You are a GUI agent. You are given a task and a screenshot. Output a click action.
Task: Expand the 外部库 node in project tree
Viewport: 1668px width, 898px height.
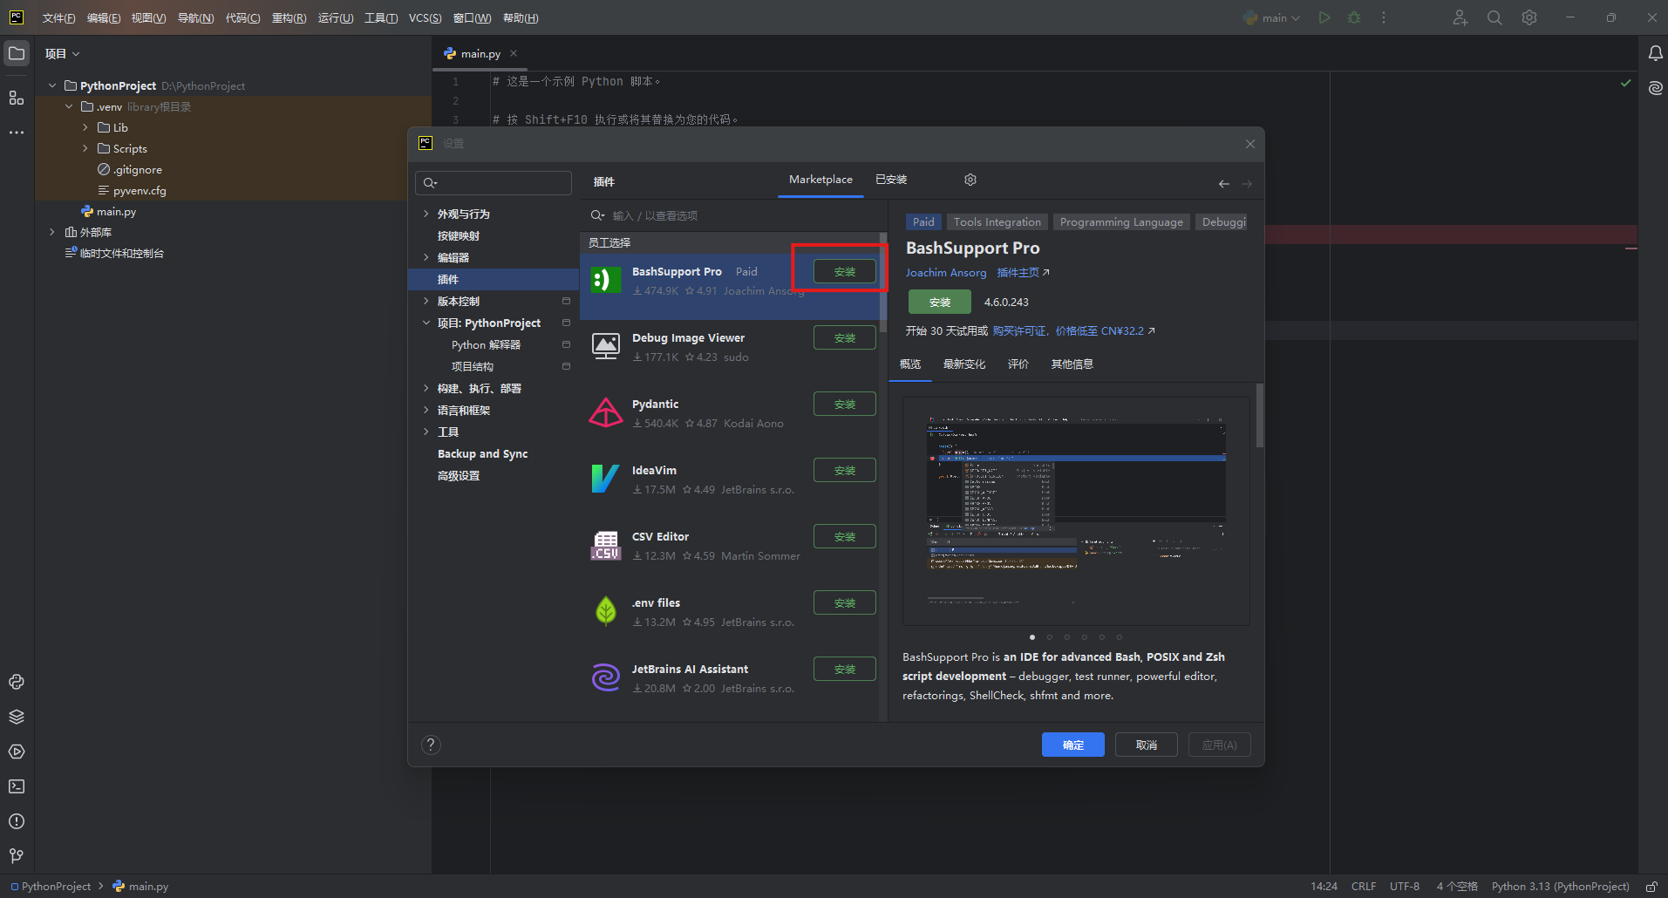(x=52, y=232)
